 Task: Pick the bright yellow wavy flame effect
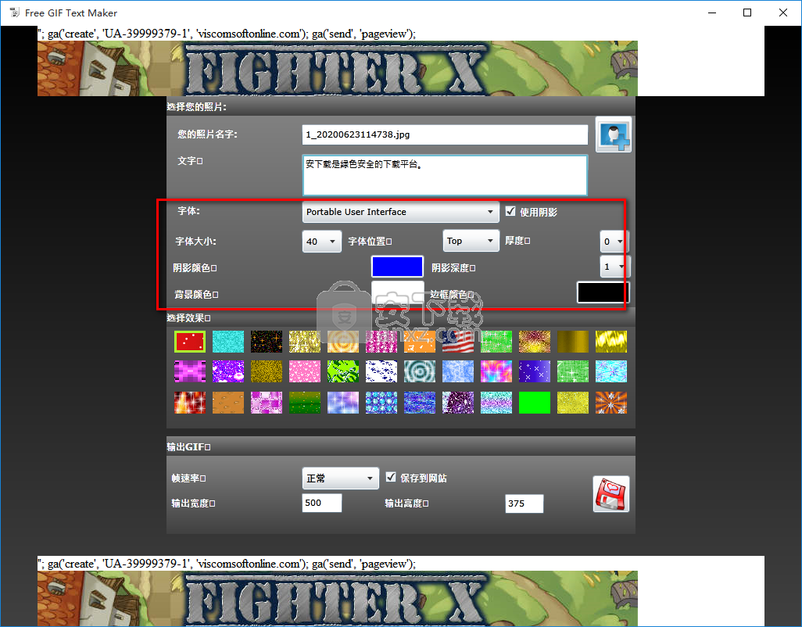[x=611, y=342]
